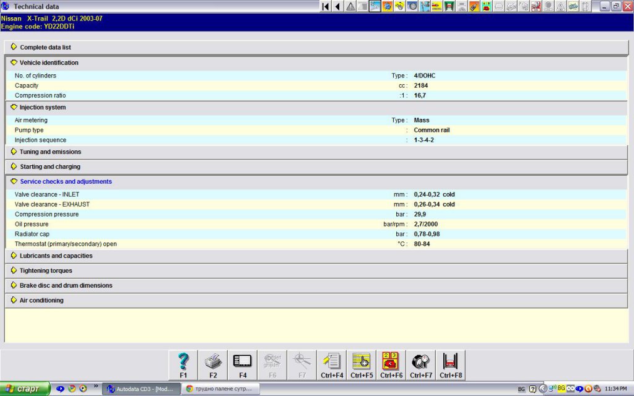This screenshot has height=396, width=634.
Task: Expand the Lubricants and capacities section
Action: point(56,256)
